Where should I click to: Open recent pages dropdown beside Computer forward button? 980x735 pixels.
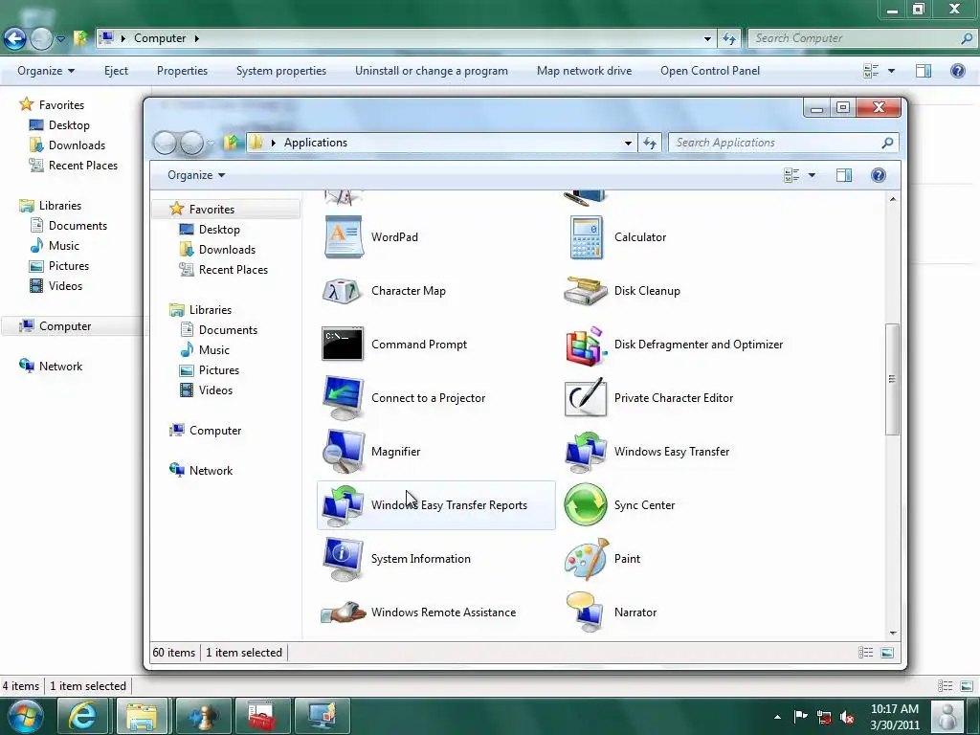click(x=60, y=38)
